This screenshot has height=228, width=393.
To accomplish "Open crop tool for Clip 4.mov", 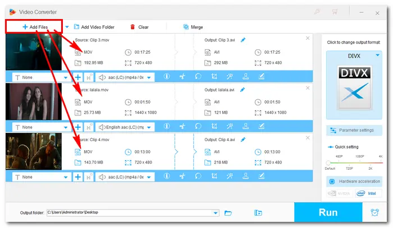I will [x=214, y=176].
